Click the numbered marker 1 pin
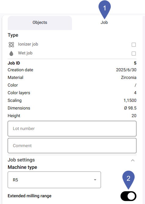 click(105, 10)
